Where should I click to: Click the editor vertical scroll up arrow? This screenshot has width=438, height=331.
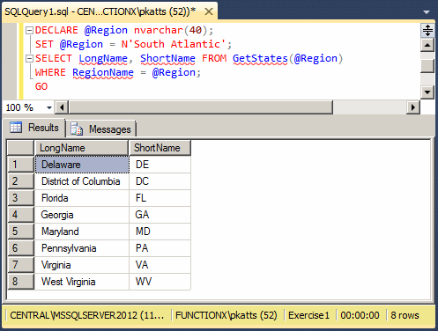coord(427,45)
